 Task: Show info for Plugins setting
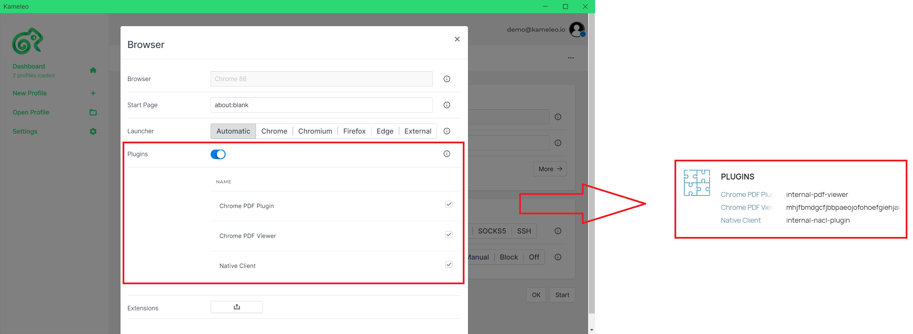[x=446, y=154]
